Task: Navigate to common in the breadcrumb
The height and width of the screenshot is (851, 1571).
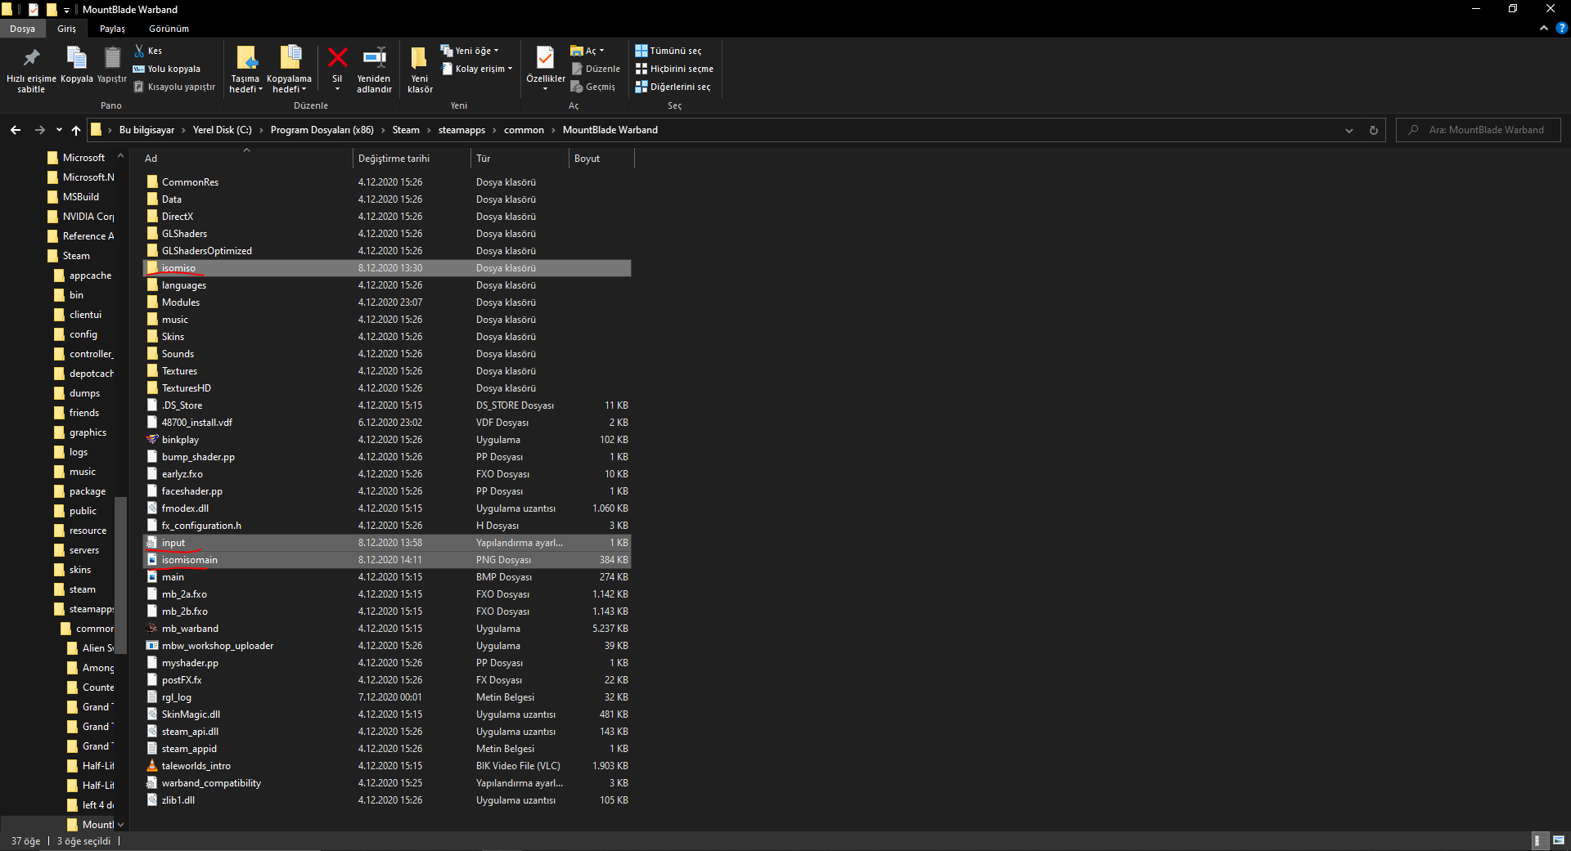Action: tap(524, 130)
